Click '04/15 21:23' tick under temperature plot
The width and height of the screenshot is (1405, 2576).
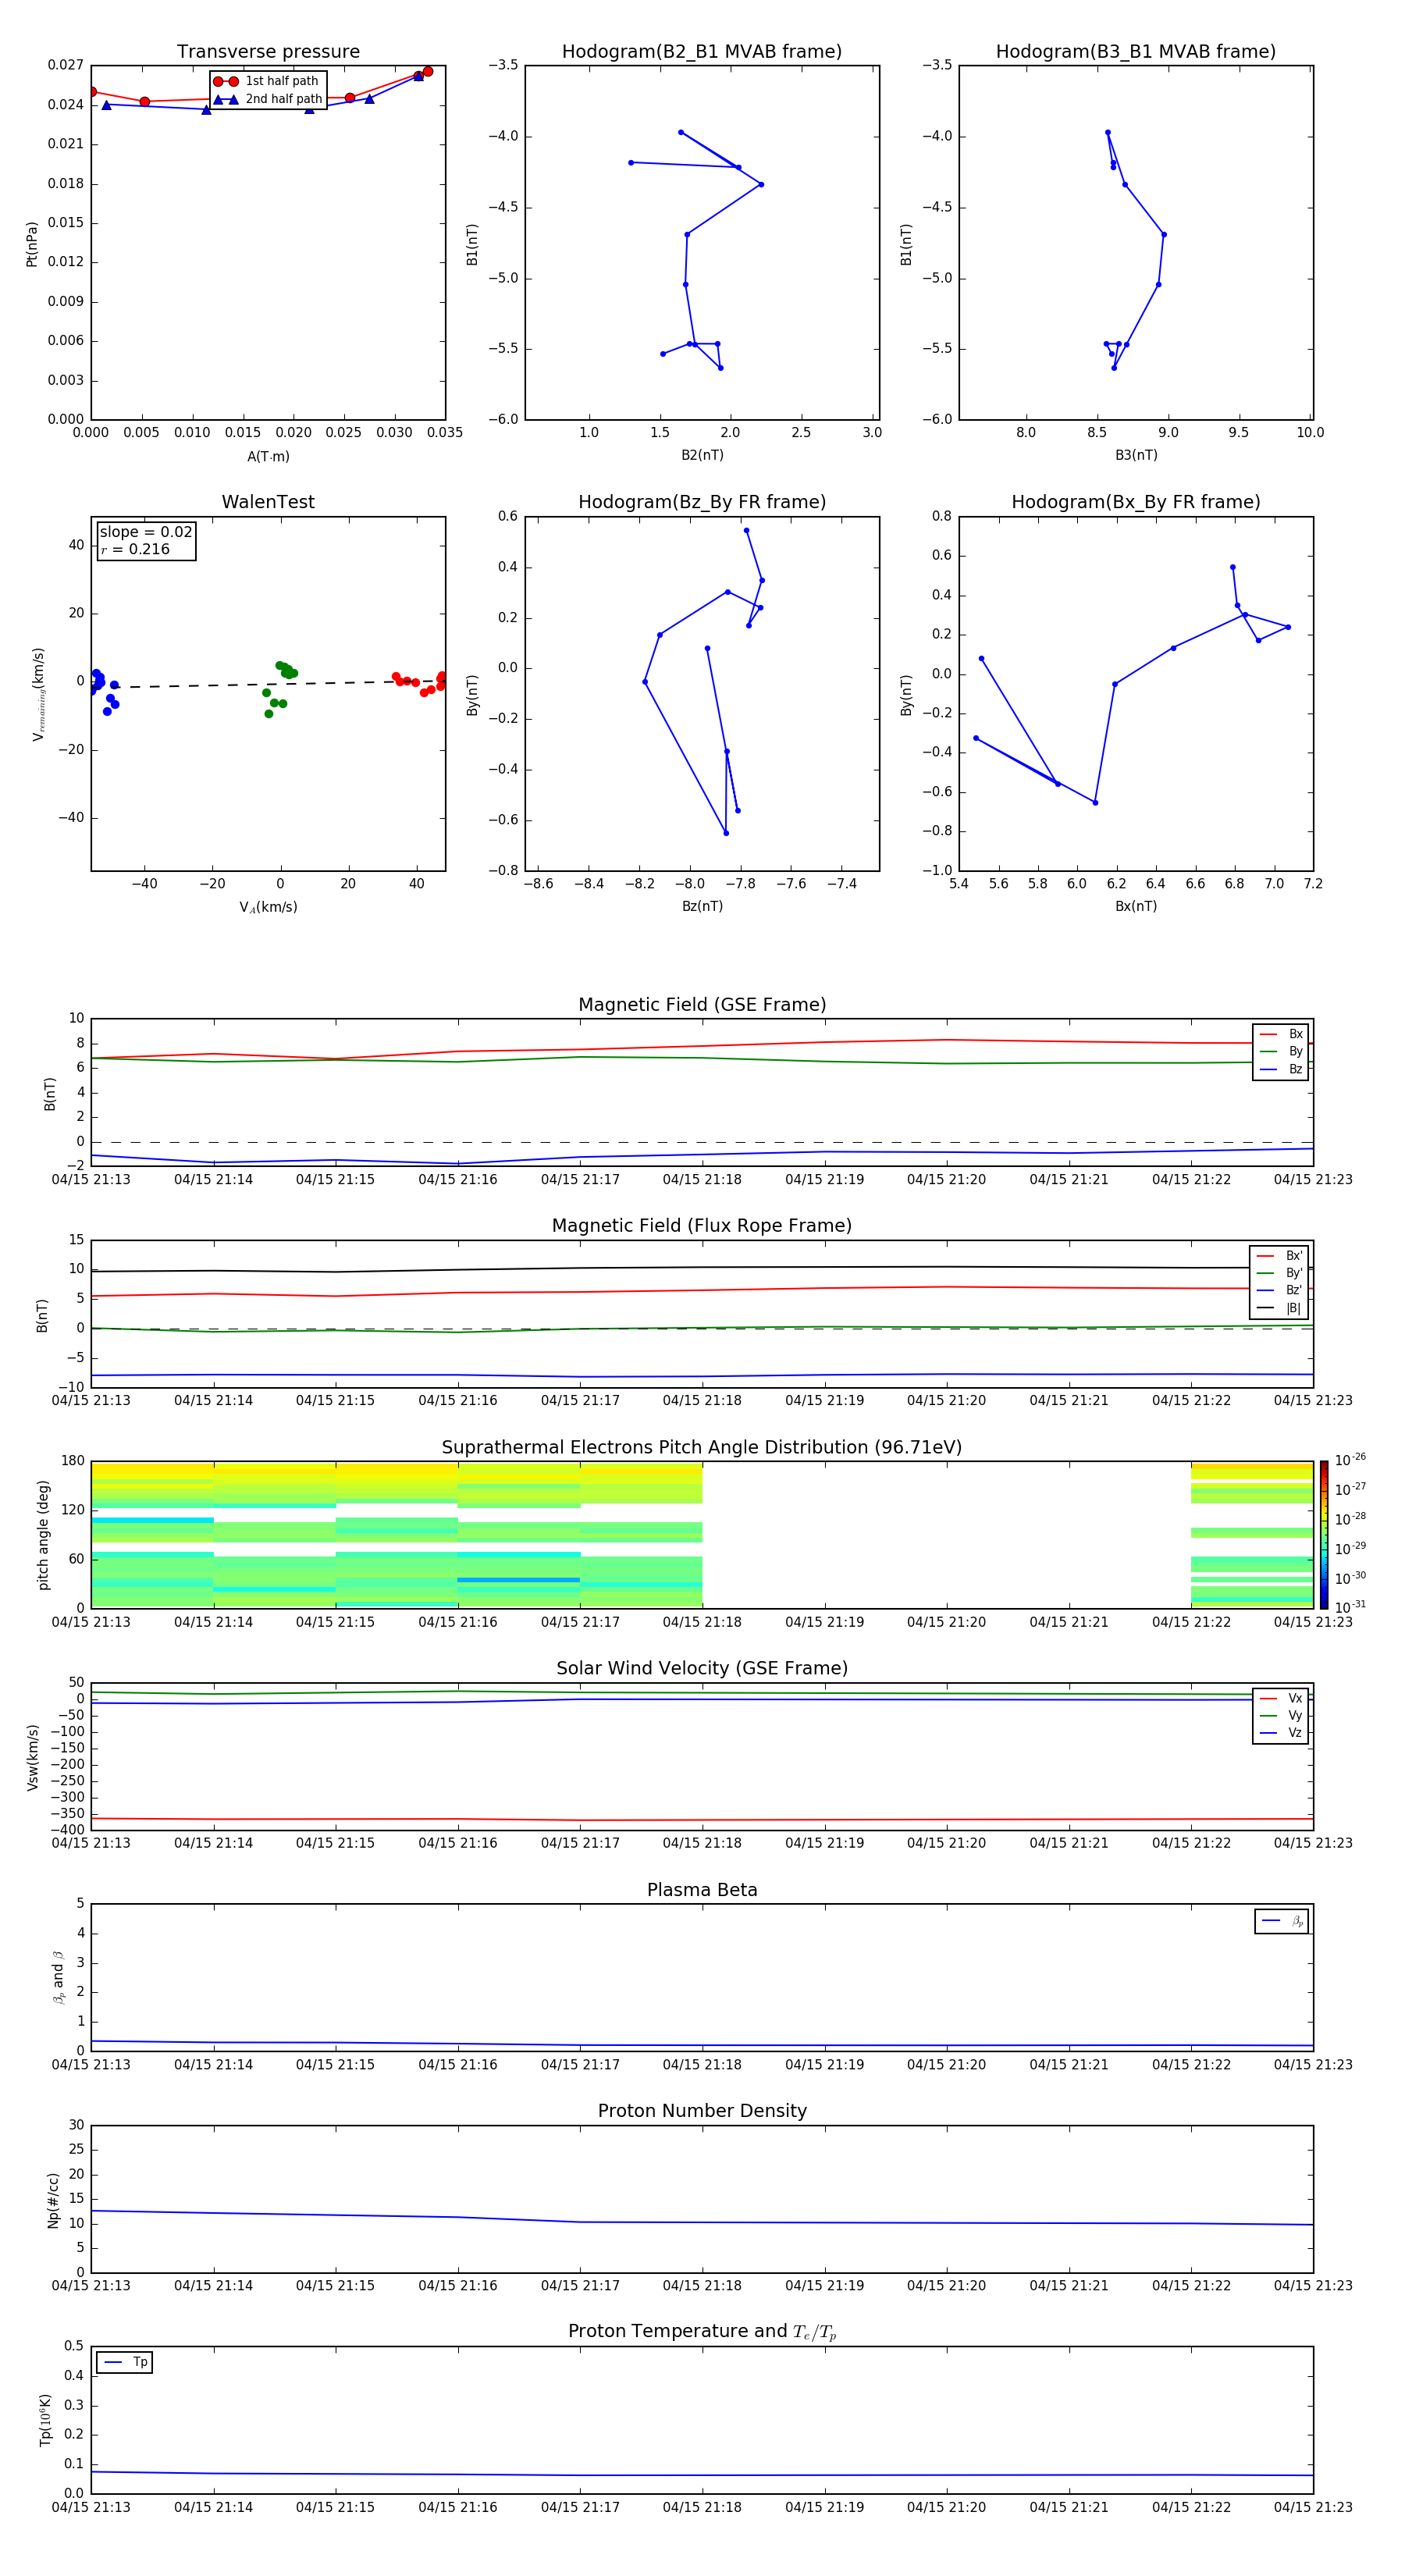(x=1313, y=2507)
